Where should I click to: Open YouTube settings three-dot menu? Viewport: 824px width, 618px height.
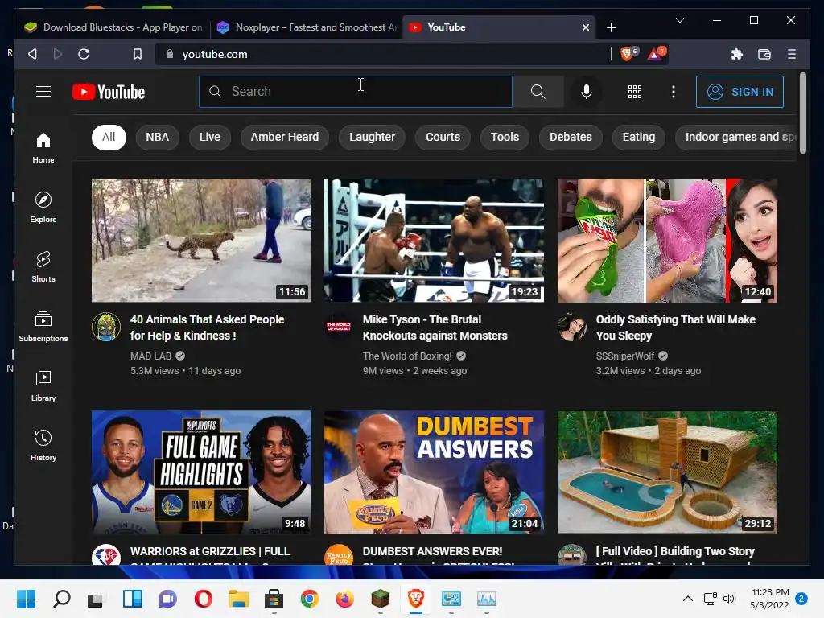click(x=674, y=92)
